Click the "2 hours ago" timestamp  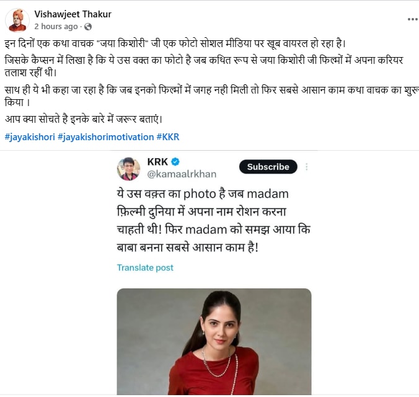click(56, 27)
